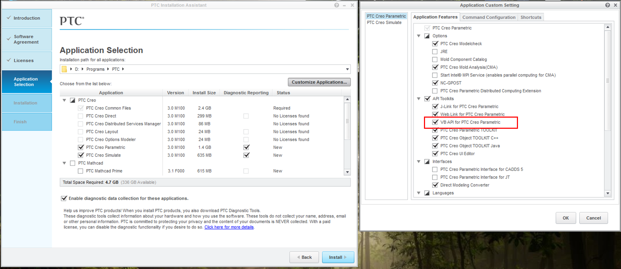This screenshot has width=621, height=269.
Task: Click the Install button
Action: [338, 257]
